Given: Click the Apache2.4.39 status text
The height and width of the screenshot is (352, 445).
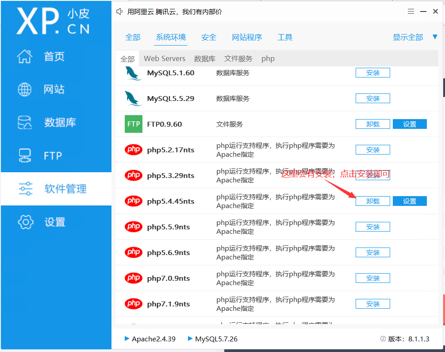Looking at the screenshot, I should [153, 339].
